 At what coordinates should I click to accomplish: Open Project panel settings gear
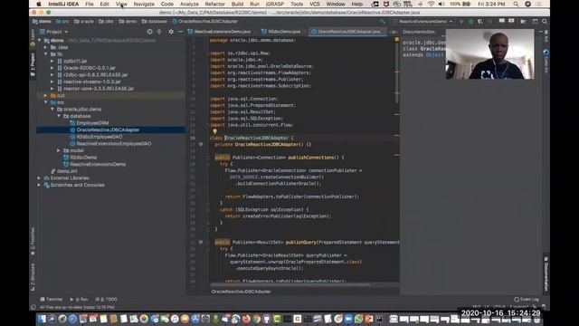click(171, 32)
